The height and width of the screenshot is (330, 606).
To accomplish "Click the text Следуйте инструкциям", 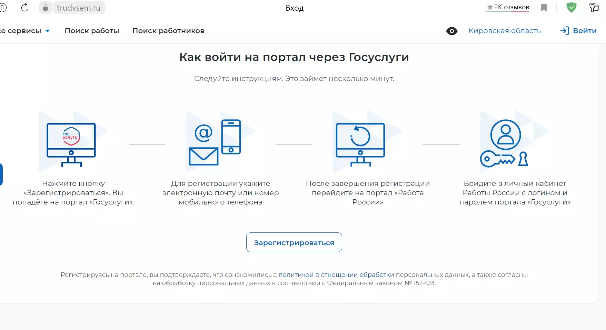I will [239, 79].
